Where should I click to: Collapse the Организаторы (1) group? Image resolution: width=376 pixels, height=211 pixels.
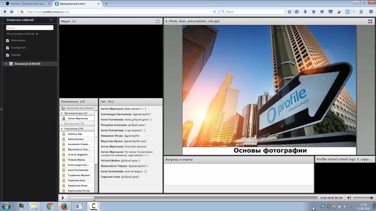[62, 113]
